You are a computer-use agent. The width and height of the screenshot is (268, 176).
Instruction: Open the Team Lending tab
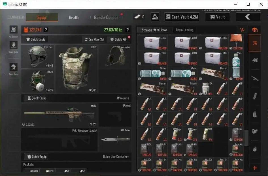point(185,30)
